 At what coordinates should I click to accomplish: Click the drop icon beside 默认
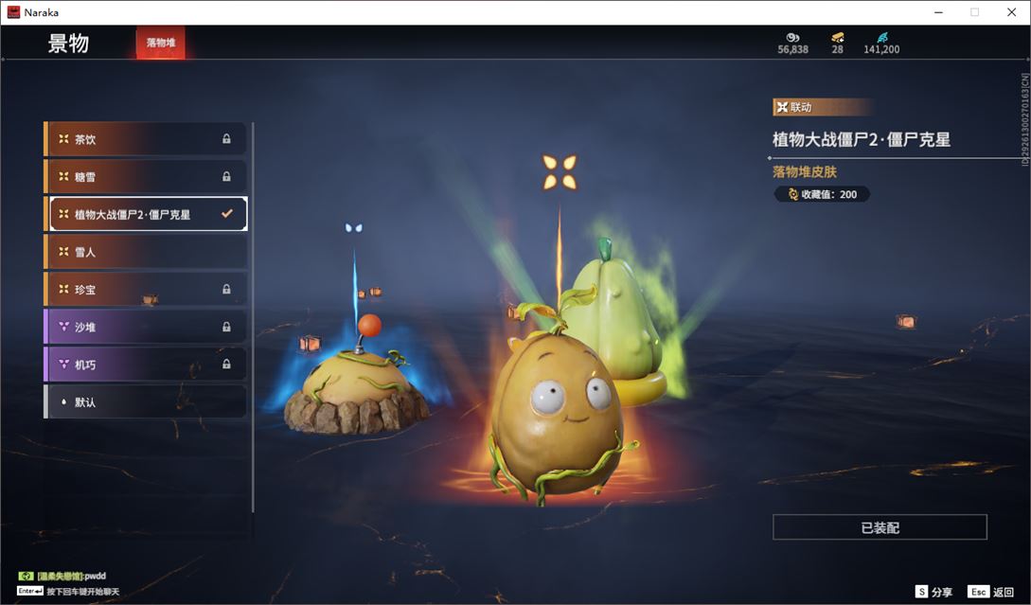(63, 401)
